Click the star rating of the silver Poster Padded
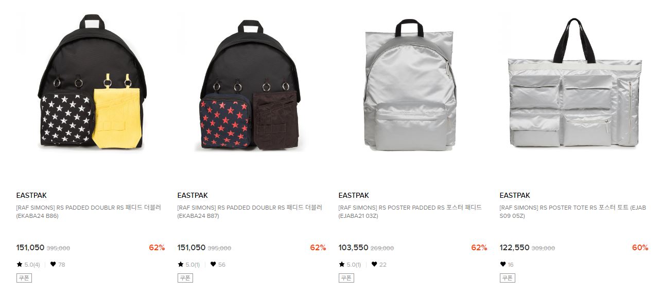 (351, 265)
